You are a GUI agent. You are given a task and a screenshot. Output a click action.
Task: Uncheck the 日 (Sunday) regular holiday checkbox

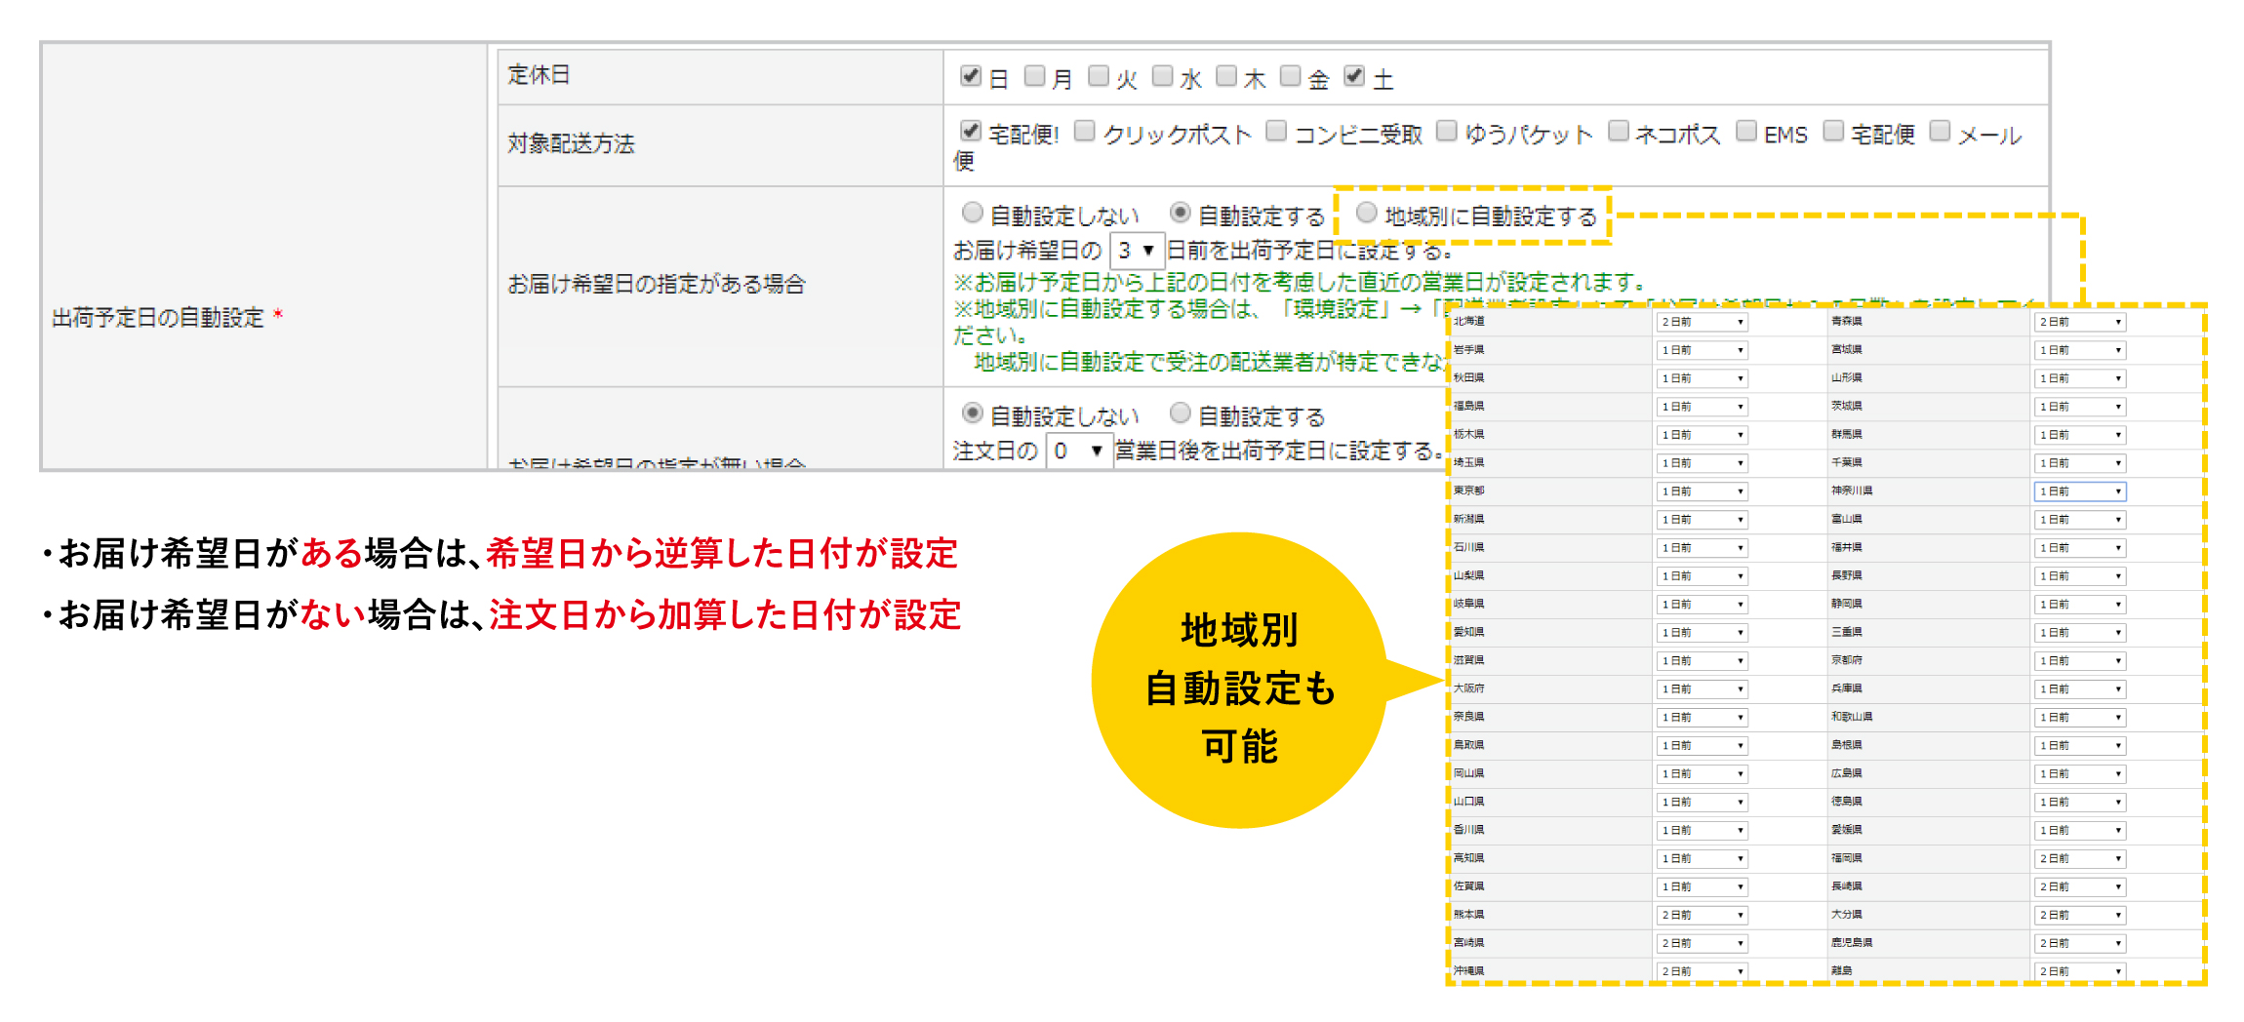(x=970, y=76)
